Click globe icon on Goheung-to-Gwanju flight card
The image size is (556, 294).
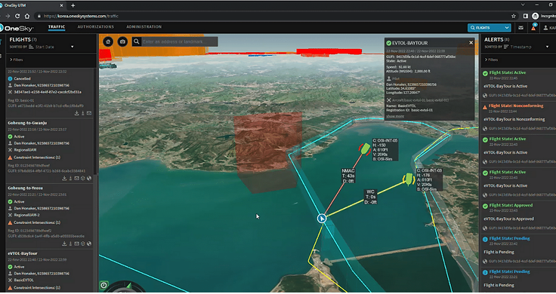tap(89, 179)
